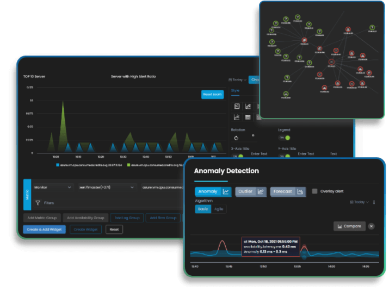Click the X-Axis Title Enter Text field
This screenshot has width=389, height=291.
click(260, 154)
